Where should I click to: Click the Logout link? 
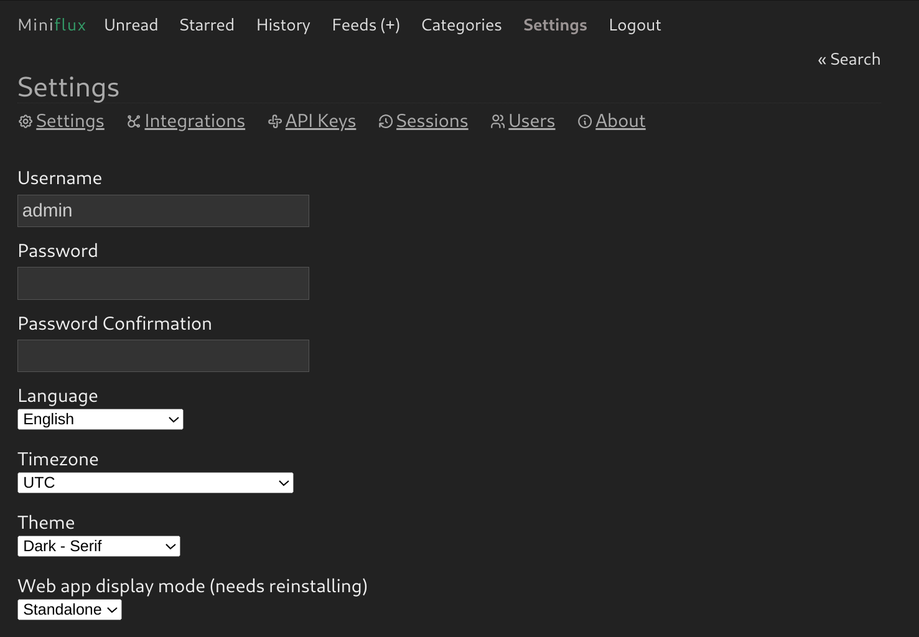635,25
